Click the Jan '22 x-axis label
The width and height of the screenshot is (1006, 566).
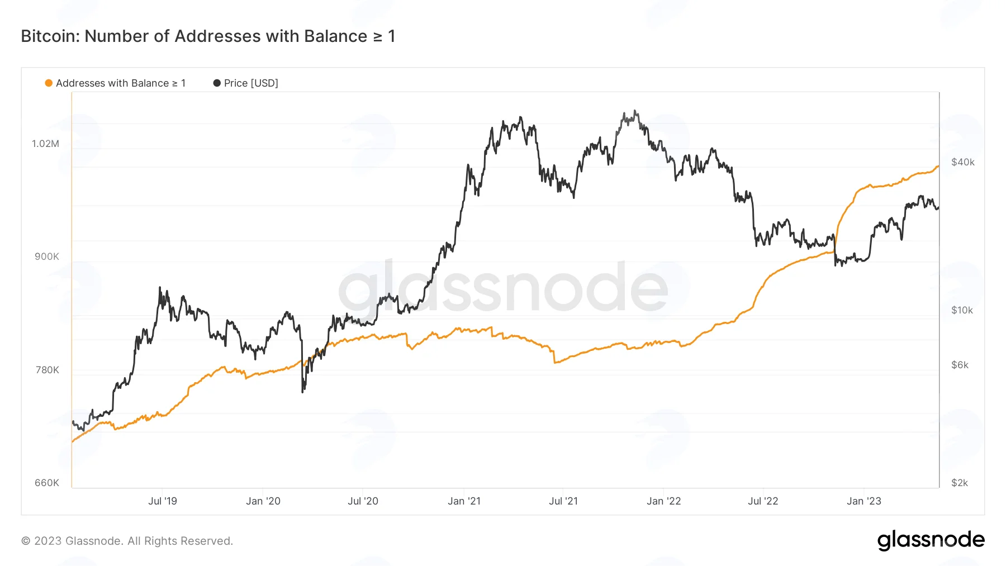pos(664,501)
